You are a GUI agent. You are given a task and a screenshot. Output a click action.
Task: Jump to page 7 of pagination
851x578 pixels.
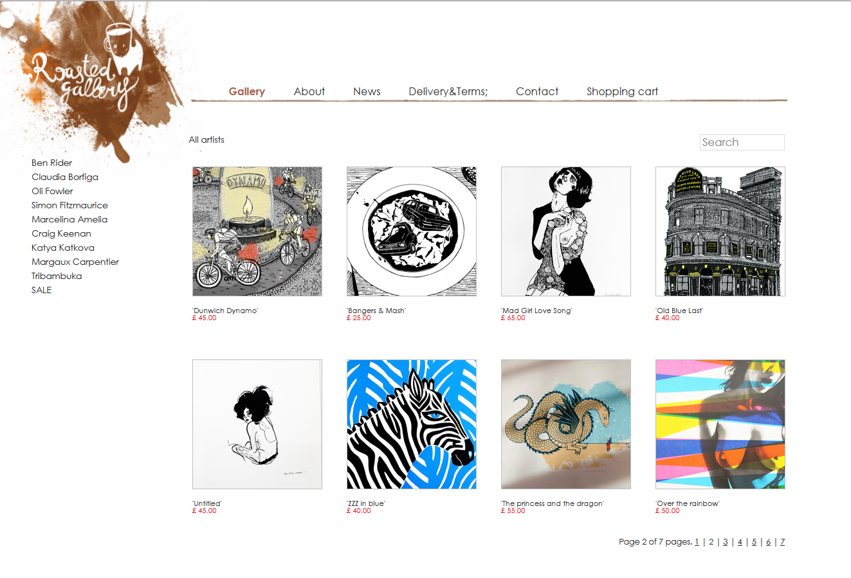click(x=782, y=542)
